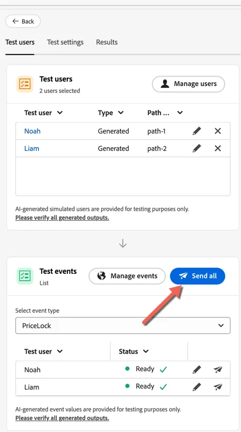Edit Noah's event with the pencil icon
The image size is (241, 432).
pos(197,369)
